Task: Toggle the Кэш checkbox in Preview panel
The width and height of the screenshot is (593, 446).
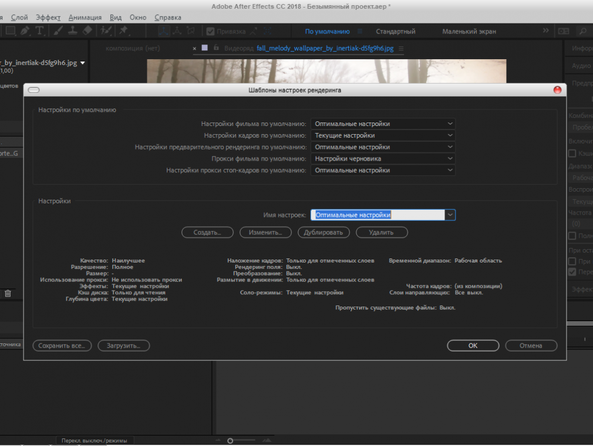Action: [x=572, y=154]
